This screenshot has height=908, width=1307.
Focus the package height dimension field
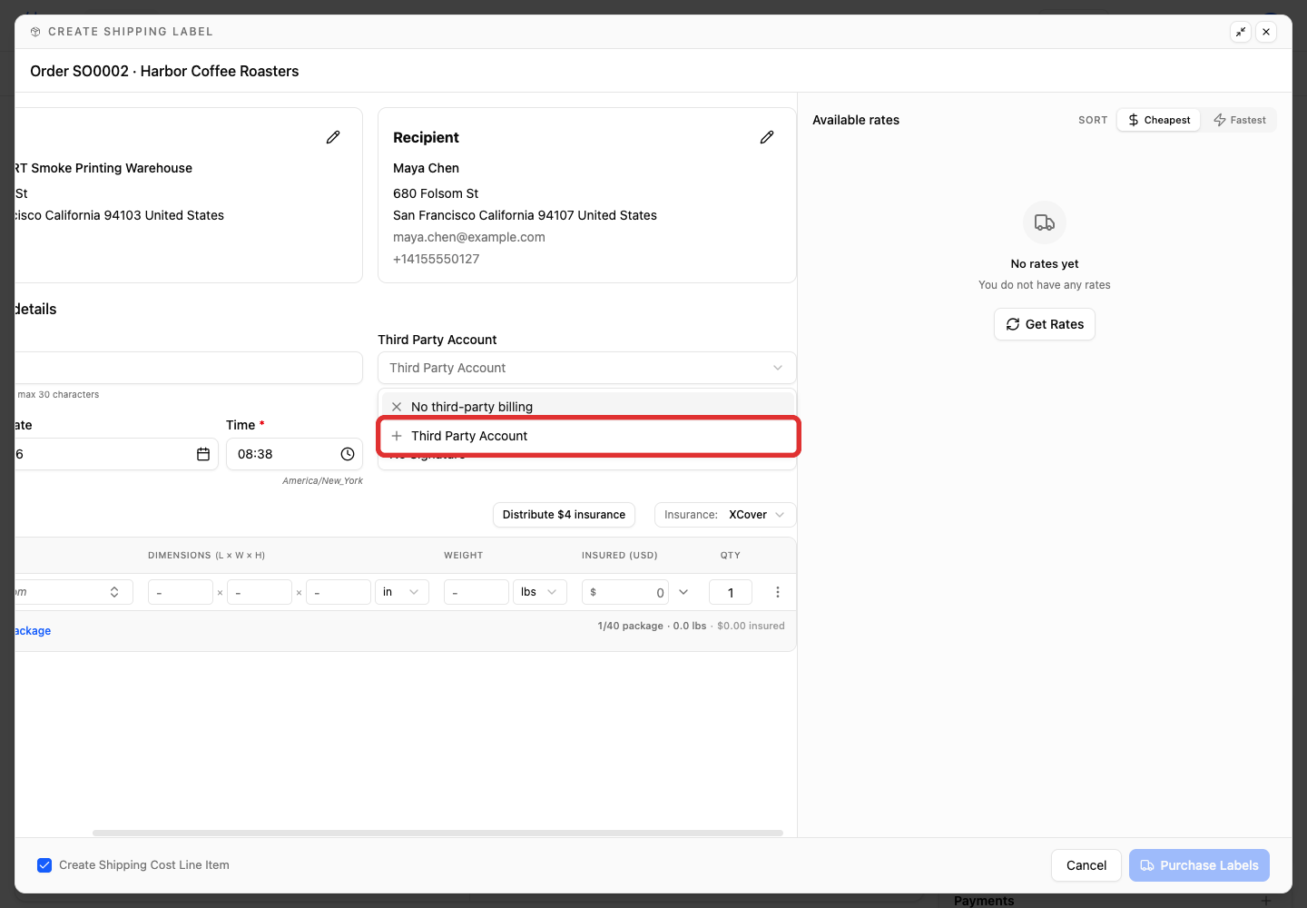coord(338,592)
